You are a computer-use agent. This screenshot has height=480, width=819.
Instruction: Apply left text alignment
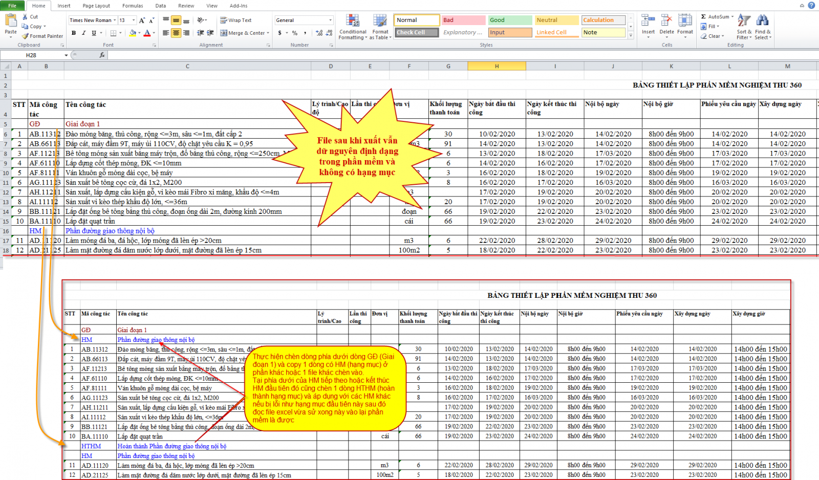[166, 33]
